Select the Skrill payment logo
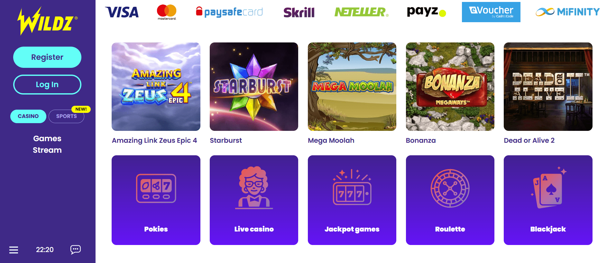 pyautogui.click(x=299, y=12)
